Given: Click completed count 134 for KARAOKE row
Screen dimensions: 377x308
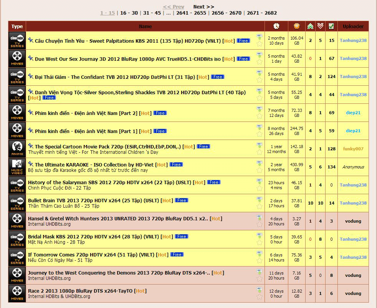Looking at the screenshot, I should pos(331,167).
